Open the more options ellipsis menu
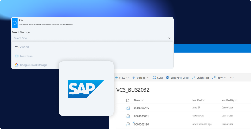 (x=232, y=78)
